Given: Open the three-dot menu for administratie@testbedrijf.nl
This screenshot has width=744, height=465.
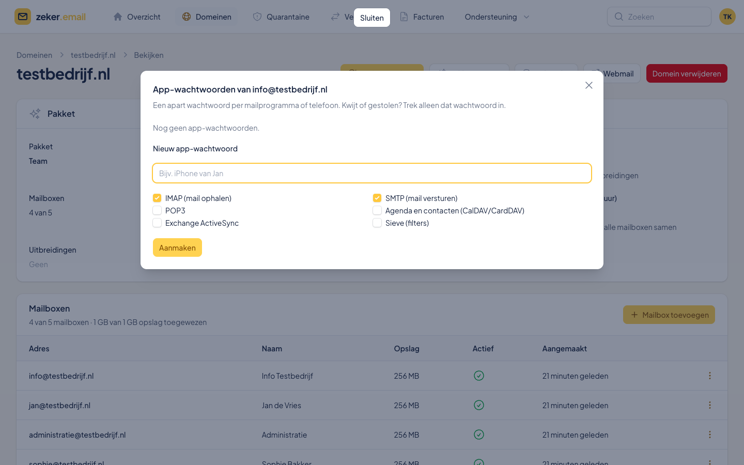Looking at the screenshot, I should tap(710, 435).
